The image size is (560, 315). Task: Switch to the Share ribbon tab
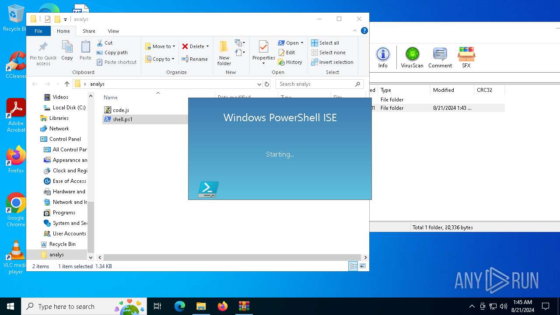[89, 31]
